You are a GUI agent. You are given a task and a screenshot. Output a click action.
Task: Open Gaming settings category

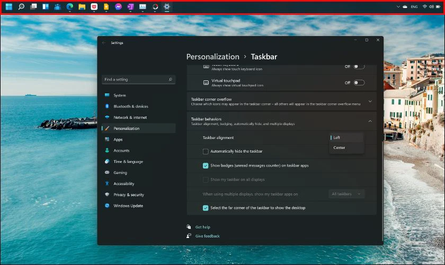(x=138, y=173)
